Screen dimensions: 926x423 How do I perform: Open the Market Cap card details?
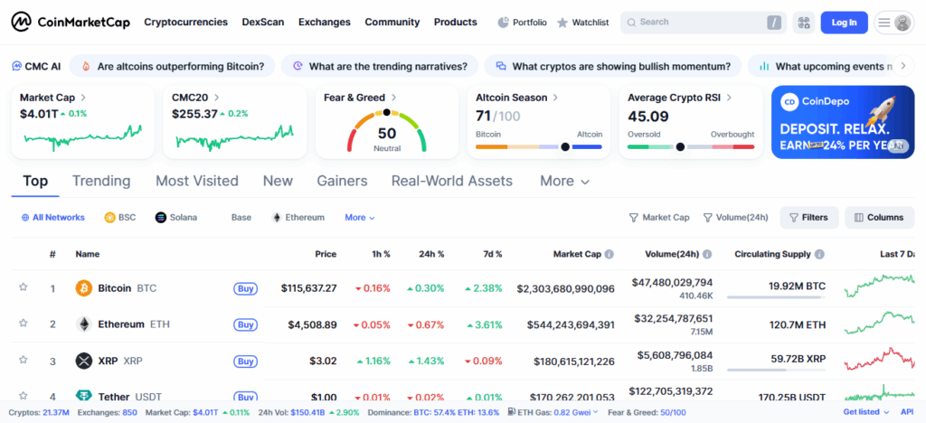pos(82,121)
